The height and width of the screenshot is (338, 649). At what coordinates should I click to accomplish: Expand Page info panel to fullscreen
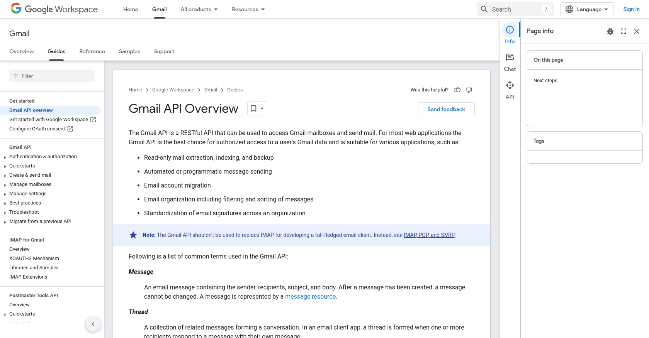[x=624, y=31]
